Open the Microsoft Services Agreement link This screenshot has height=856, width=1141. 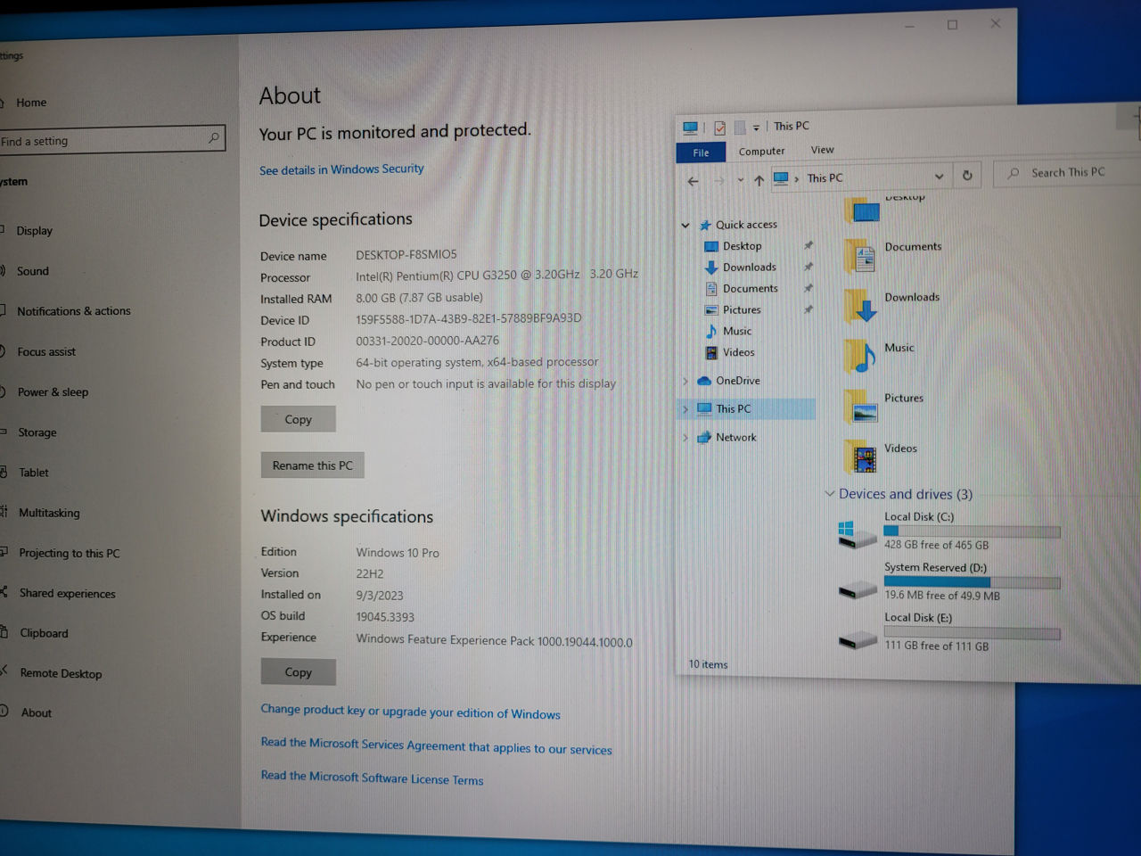pos(436,746)
